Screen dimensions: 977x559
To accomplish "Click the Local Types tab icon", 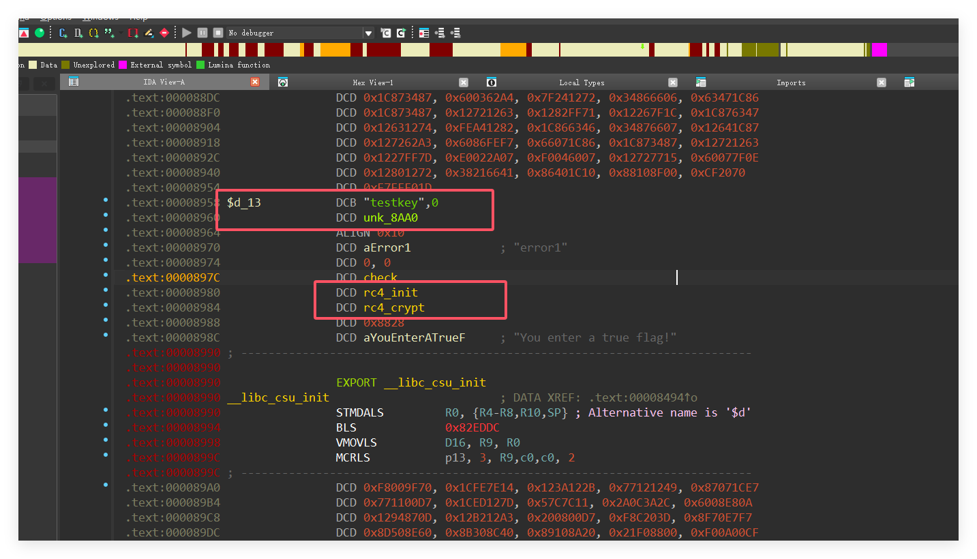I will coord(491,82).
